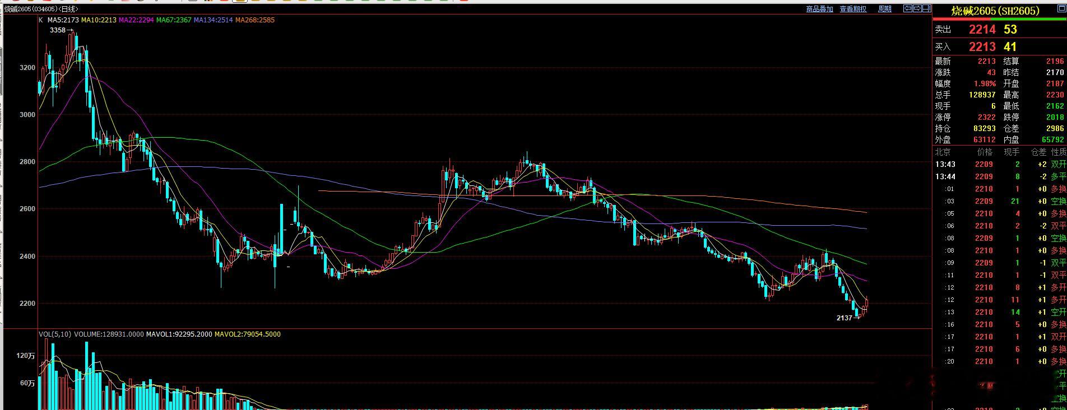This screenshot has width=1067, height=410.
Task: Select the :03 tick row with 21 lots
Action: coord(1000,201)
